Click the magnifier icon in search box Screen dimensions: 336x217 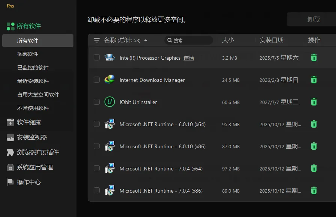pyautogui.click(x=170, y=40)
